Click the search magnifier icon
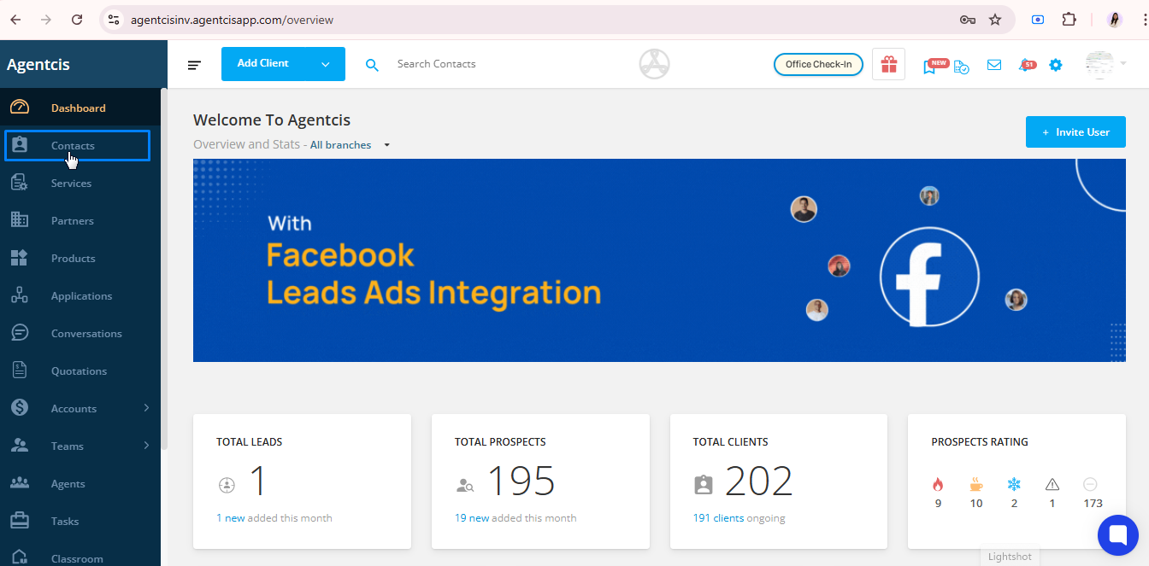Viewport: 1149px width, 566px height. 372,64
